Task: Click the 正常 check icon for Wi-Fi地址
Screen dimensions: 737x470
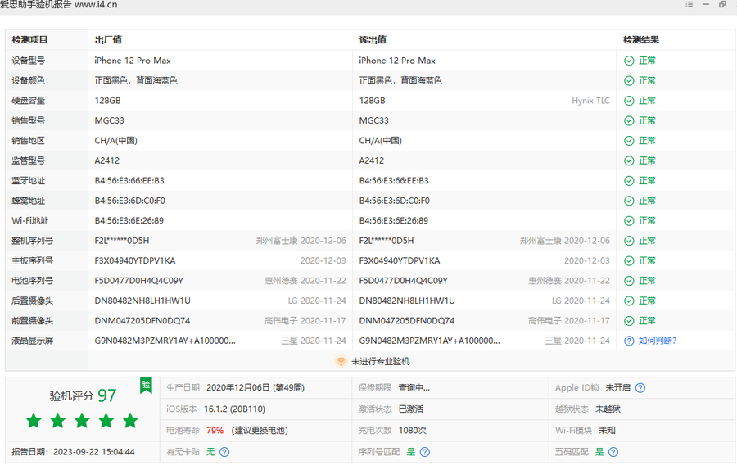Action: 629,221
